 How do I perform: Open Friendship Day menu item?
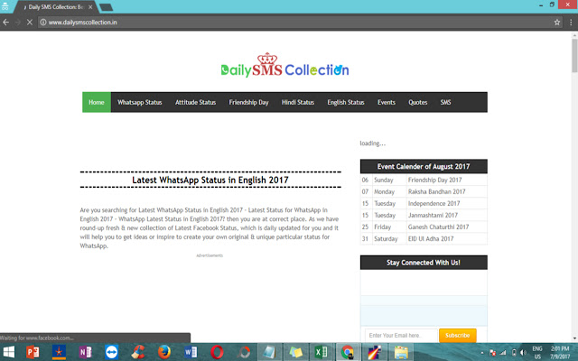[x=249, y=102]
